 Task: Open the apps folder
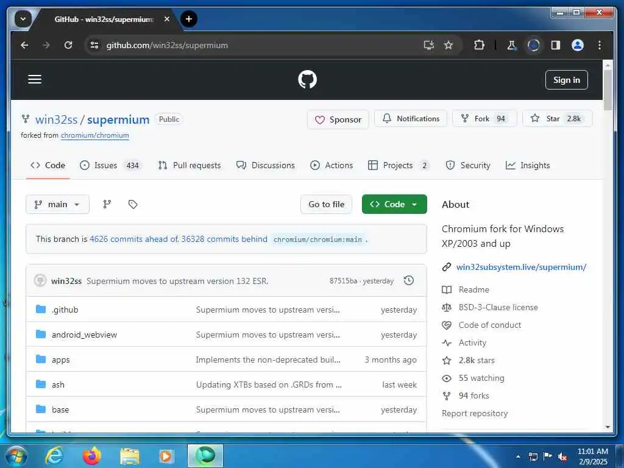coord(60,360)
